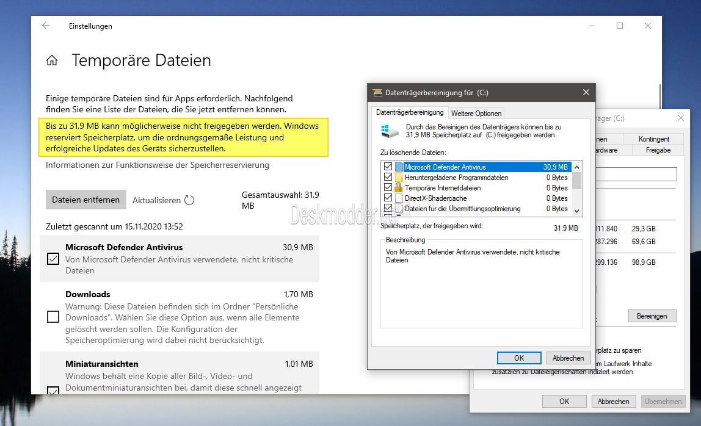Close the drive properties window behind
The height and width of the screenshot is (426, 701).
point(681,118)
